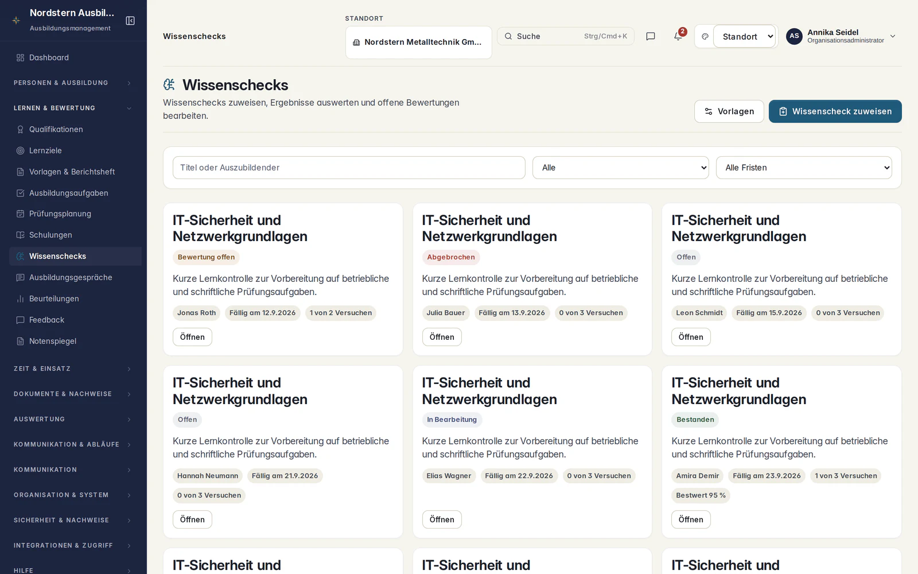The image size is (918, 574).
Task: Click the Notenspiegel icon
Action: (x=20, y=341)
